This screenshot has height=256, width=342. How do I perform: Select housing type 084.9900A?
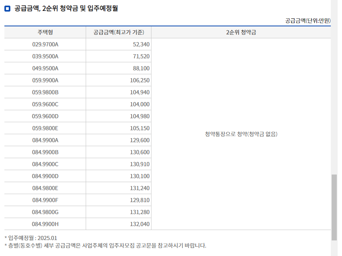point(45,140)
